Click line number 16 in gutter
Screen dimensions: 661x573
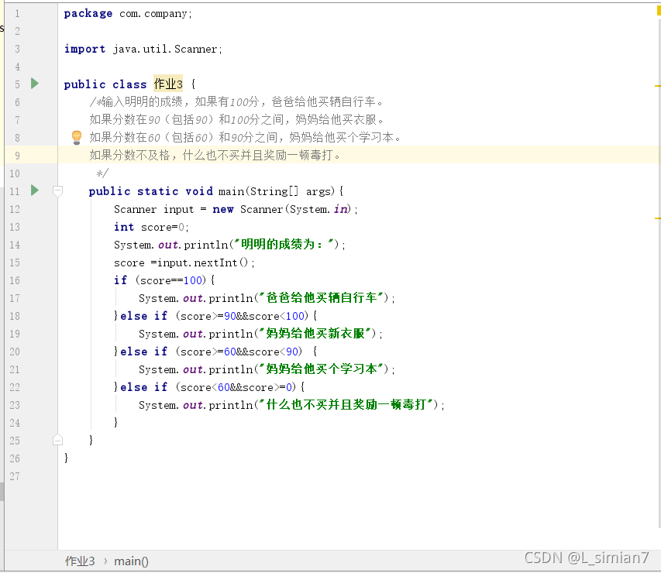15,280
